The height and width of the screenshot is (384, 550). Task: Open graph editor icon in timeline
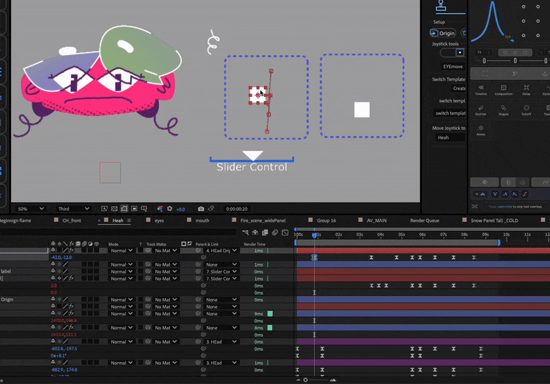click(285, 232)
